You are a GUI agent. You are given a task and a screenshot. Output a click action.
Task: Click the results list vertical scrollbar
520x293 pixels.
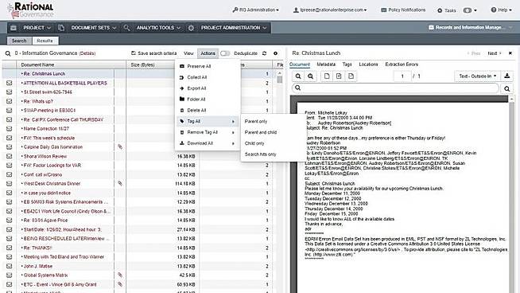click(x=280, y=80)
